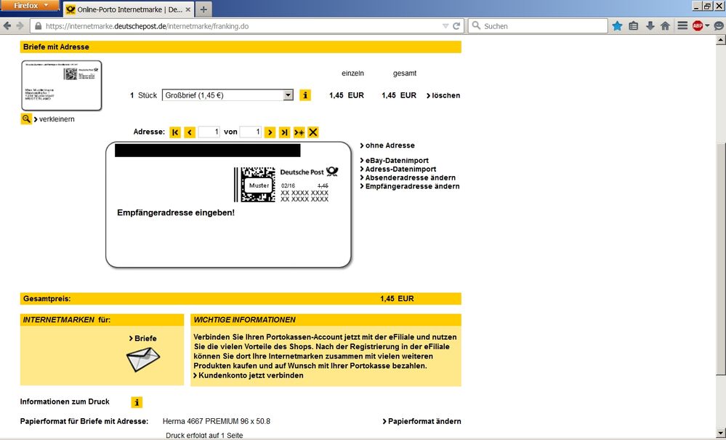Viewport: 726px width, 440px height.
Task: Bookmark this page with star icon
Action: pyautogui.click(x=617, y=26)
